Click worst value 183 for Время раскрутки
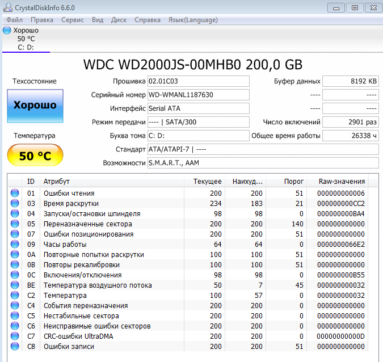This screenshot has height=362, width=383. (x=256, y=204)
